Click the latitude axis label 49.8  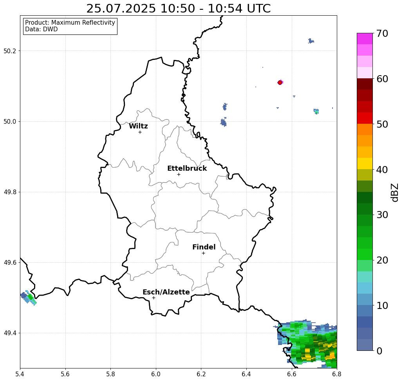[x=10, y=192]
